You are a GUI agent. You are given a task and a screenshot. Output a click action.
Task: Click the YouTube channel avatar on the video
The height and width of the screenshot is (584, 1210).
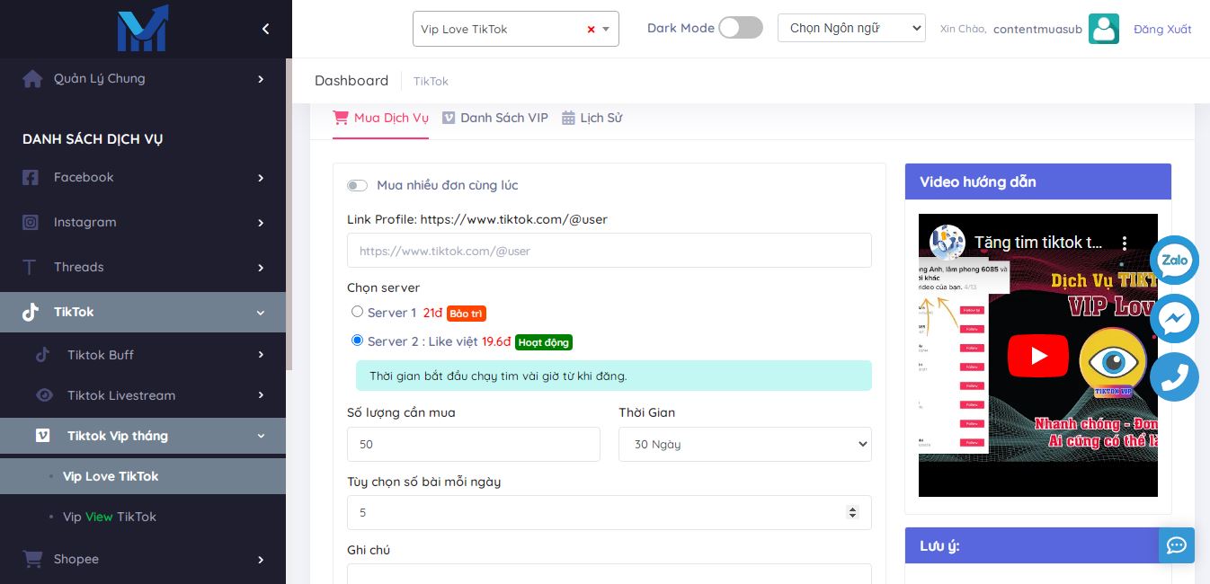948,242
